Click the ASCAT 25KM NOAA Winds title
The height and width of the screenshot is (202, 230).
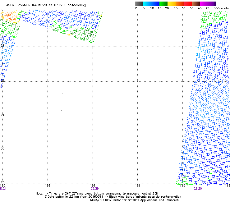coord(46,5)
